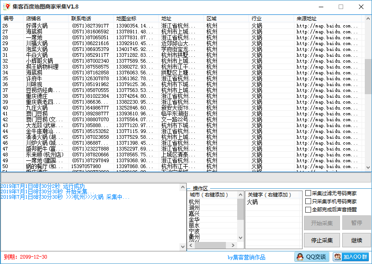Image resolution: width=372 pixels, height=264 pixels.
Task: Click the city list scroll right arrow
Action: coord(233,245)
